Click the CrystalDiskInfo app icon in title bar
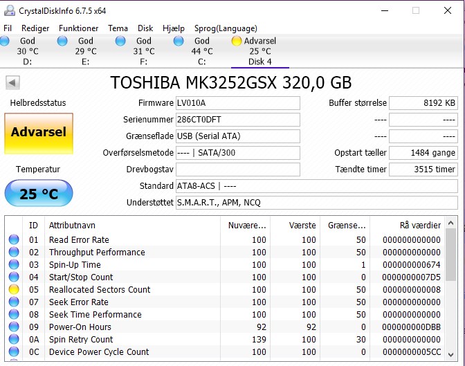The height and width of the screenshot is (366, 465). [10, 10]
